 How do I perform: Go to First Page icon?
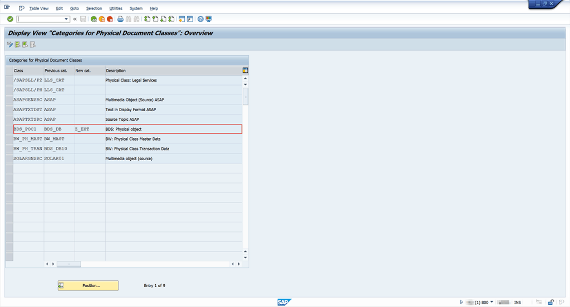point(147,19)
